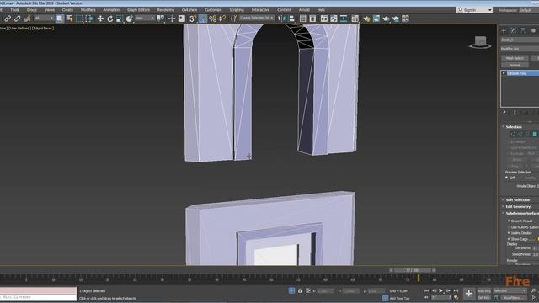
Task: Open Curve Editor icon
Action: tap(334, 19)
